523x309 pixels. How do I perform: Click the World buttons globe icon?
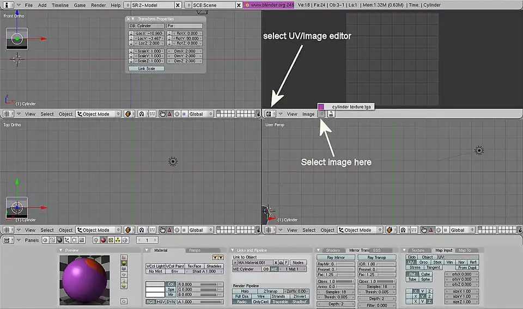(125, 240)
